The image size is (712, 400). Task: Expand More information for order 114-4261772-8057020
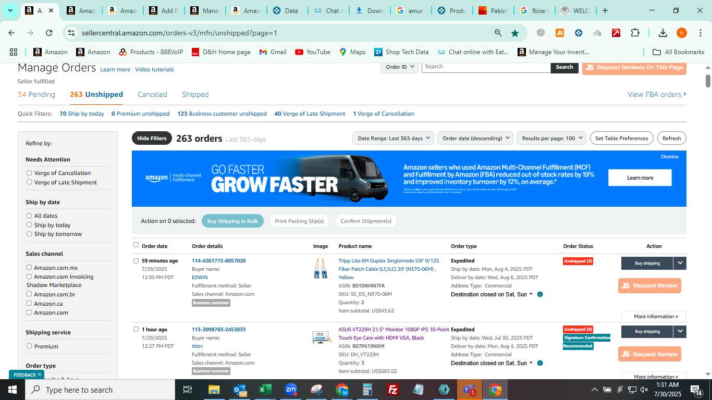pyautogui.click(x=654, y=317)
